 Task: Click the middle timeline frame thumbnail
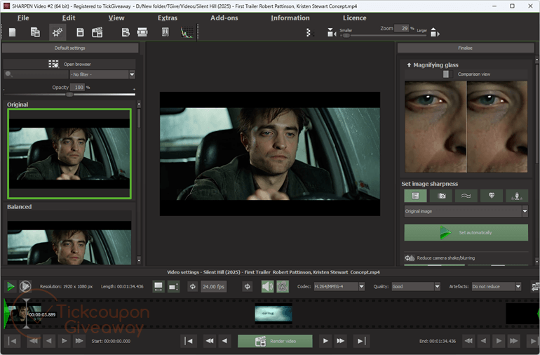click(x=274, y=314)
